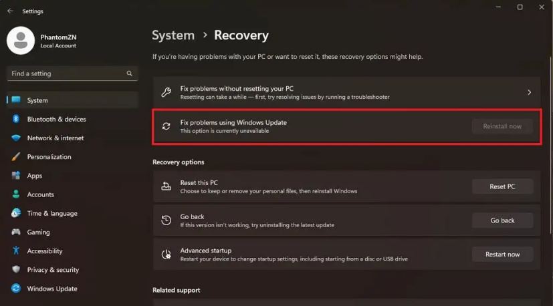Click System in the breadcrumb

(173, 35)
